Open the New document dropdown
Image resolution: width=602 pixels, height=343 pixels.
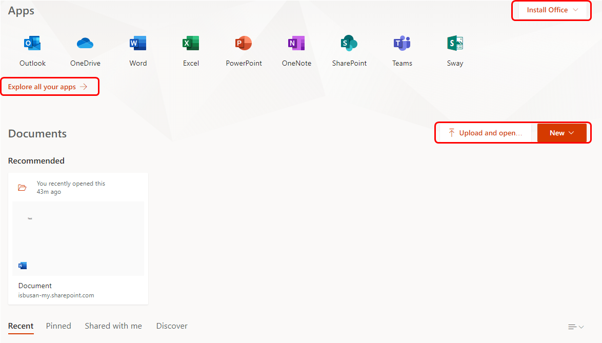[561, 133]
